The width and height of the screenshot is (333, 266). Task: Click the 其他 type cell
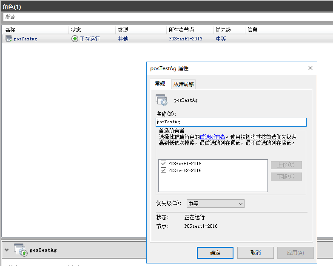tap(123, 39)
